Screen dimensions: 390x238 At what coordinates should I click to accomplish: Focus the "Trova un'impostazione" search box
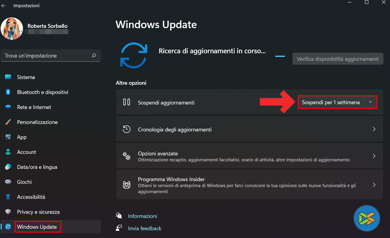coord(51,56)
